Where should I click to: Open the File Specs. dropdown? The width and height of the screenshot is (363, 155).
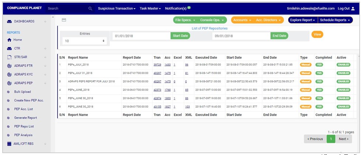click(x=185, y=20)
